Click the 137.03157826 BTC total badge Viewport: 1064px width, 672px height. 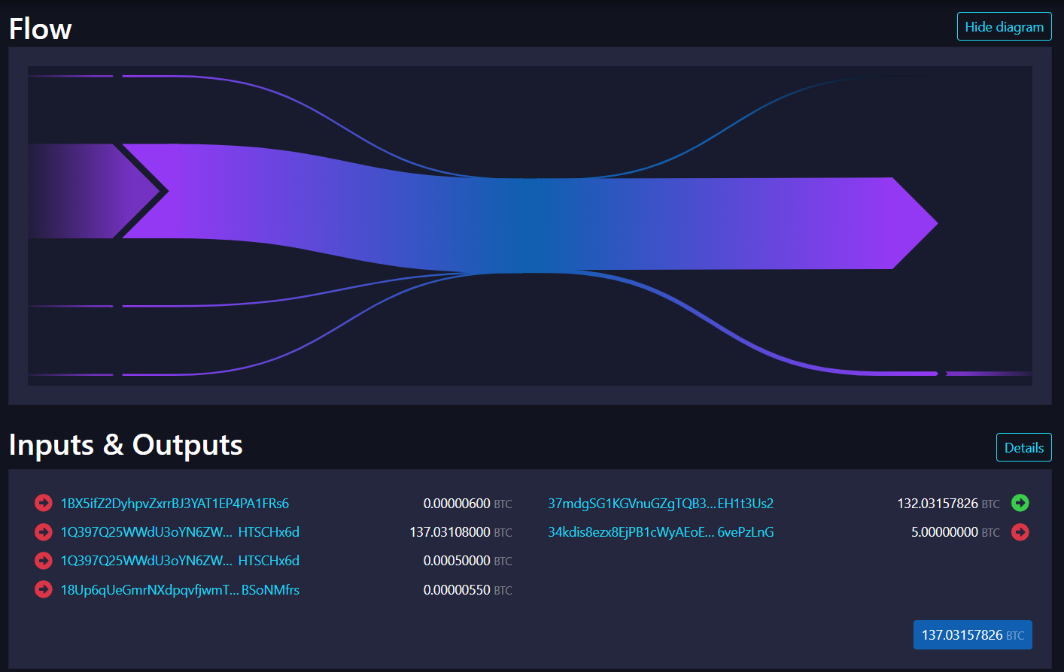coord(972,635)
